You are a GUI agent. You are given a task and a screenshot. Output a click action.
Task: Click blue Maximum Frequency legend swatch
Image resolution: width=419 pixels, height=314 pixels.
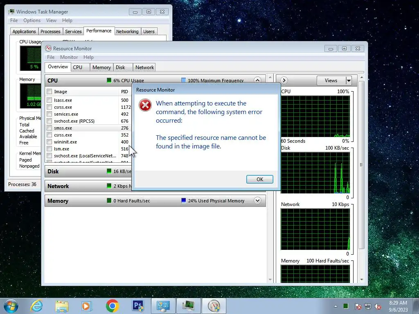tap(183, 80)
